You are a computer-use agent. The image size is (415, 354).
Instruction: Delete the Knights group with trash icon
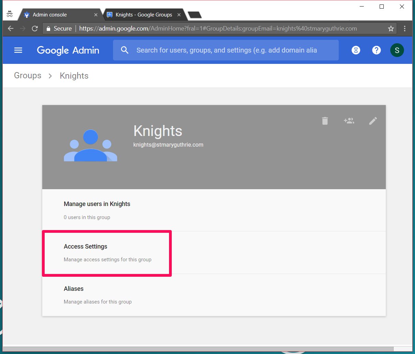point(325,121)
